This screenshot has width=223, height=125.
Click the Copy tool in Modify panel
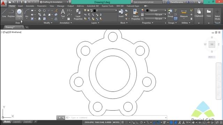[x=40, y=15]
